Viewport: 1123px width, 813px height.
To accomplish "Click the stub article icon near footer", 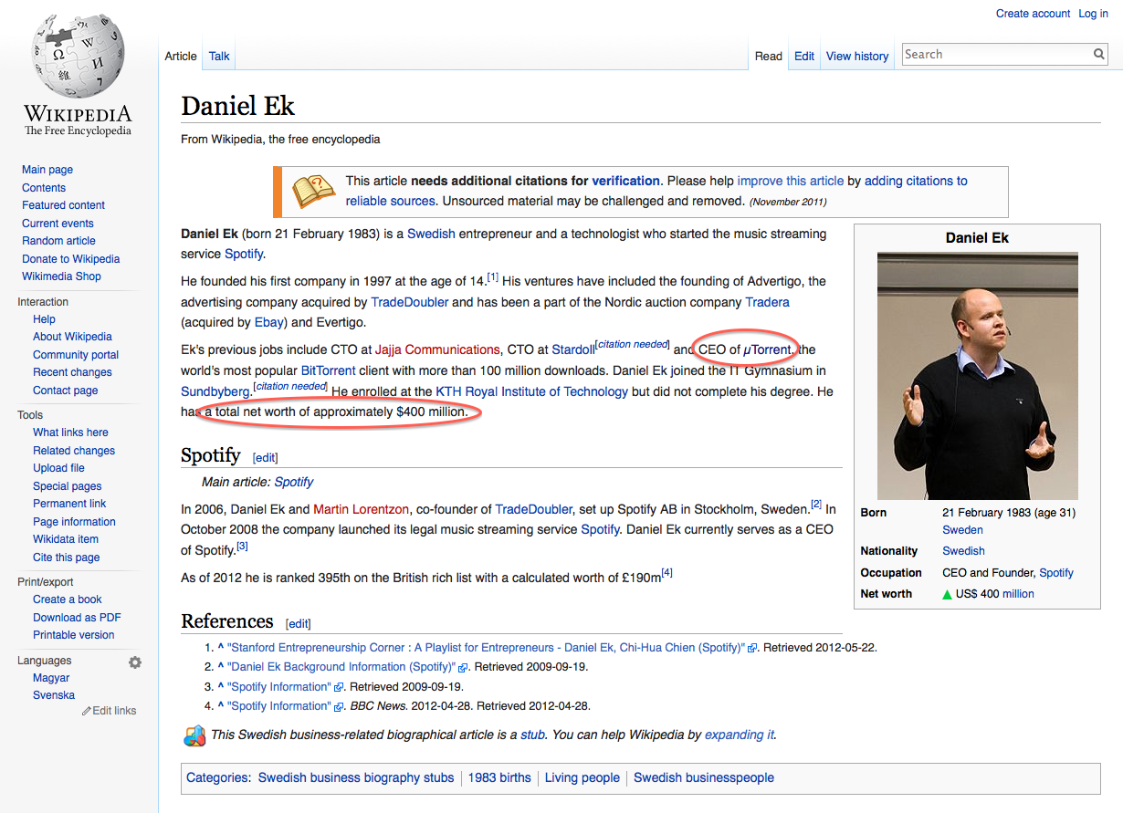I will tap(194, 735).
